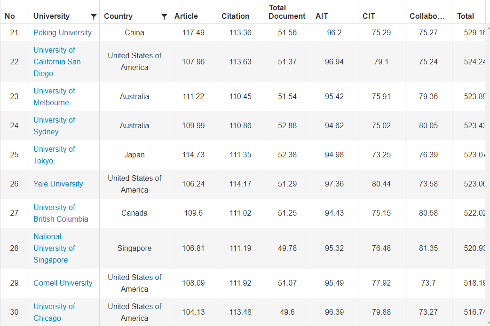Screen dimensions: 490x326
Task: Click the No column header
Action: pos(10,16)
